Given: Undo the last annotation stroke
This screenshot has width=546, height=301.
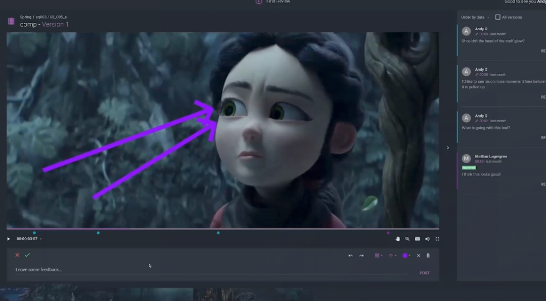Looking at the screenshot, I should (351, 256).
